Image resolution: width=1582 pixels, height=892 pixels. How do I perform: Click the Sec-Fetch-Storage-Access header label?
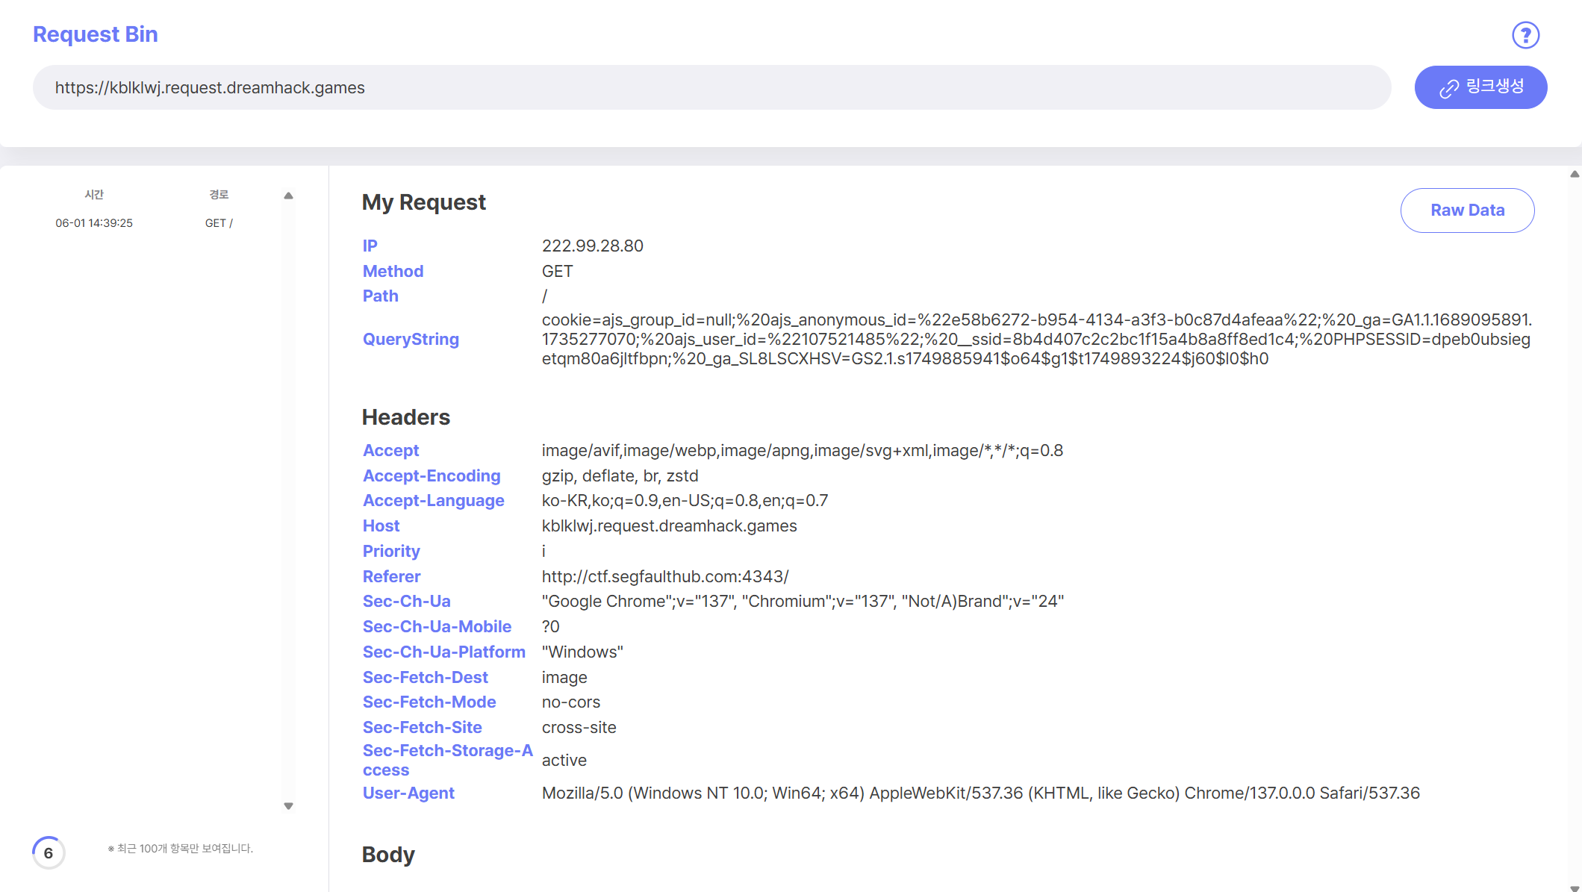(447, 760)
